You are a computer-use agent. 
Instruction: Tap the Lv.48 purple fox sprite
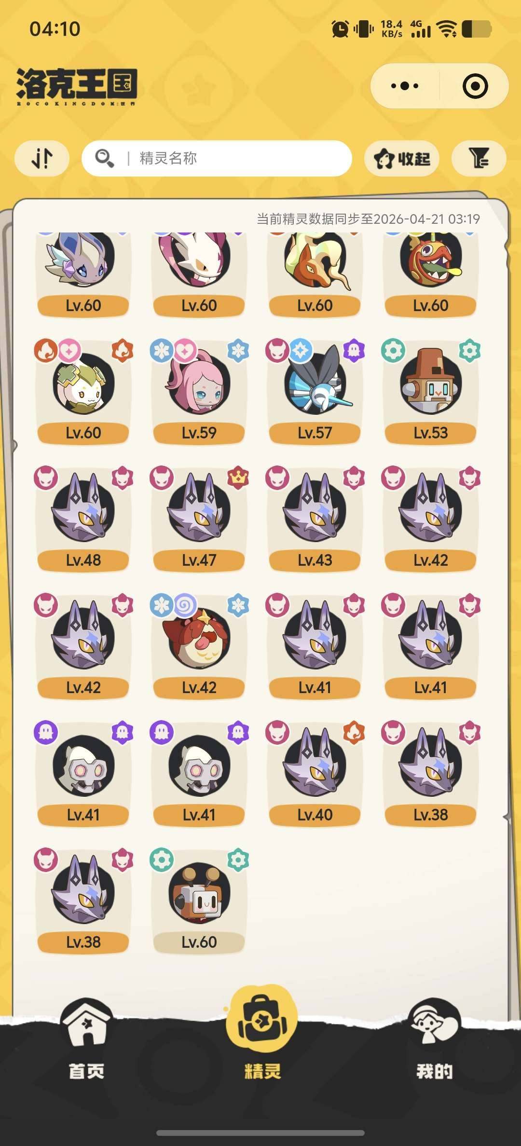83,519
